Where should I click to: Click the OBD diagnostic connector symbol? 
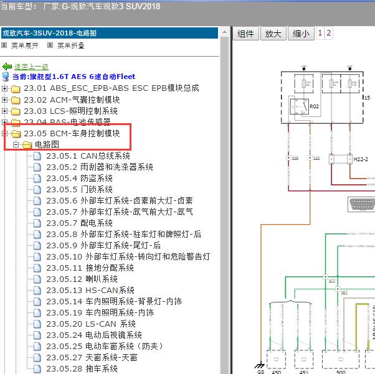pos(362,204)
